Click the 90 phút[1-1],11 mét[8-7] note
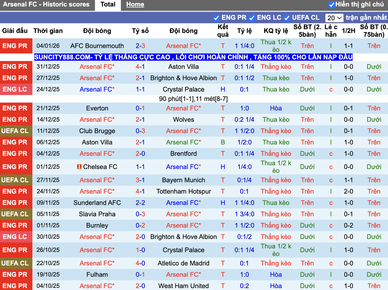The height and width of the screenshot is (290, 388). pyautogui.click(x=193, y=99)
